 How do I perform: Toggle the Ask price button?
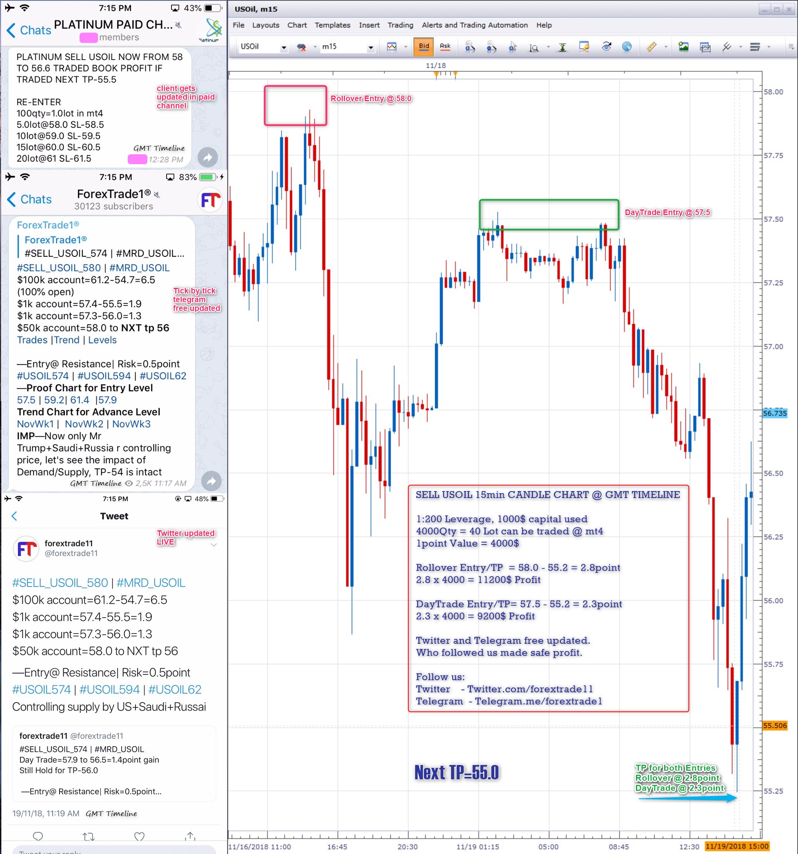445,47
